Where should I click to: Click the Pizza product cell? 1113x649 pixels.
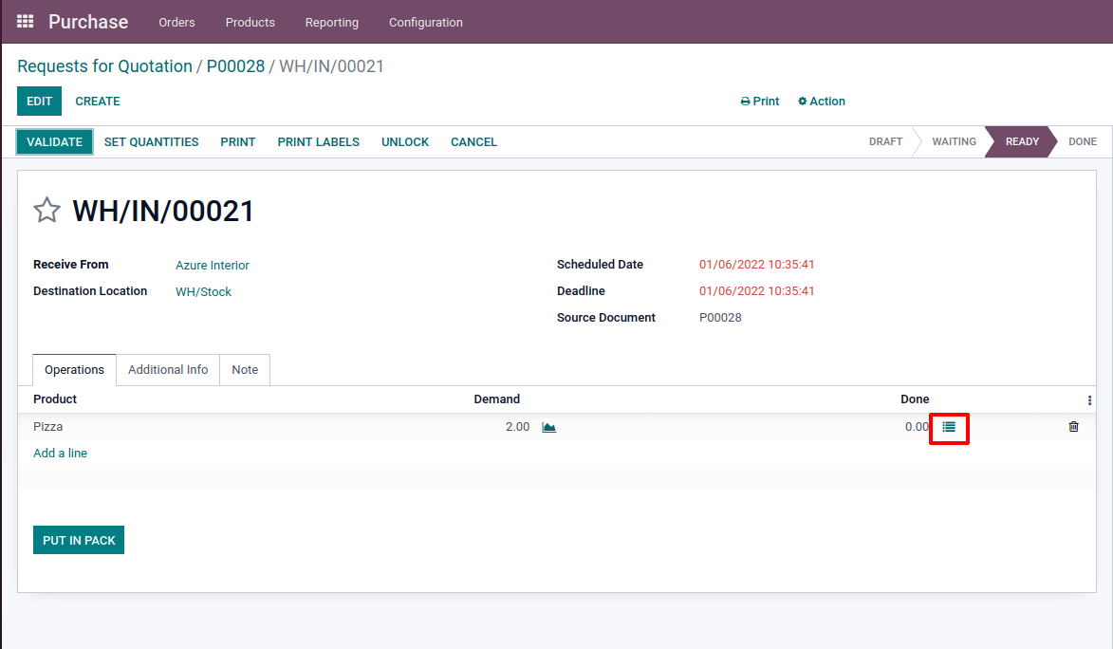(48, 427)
